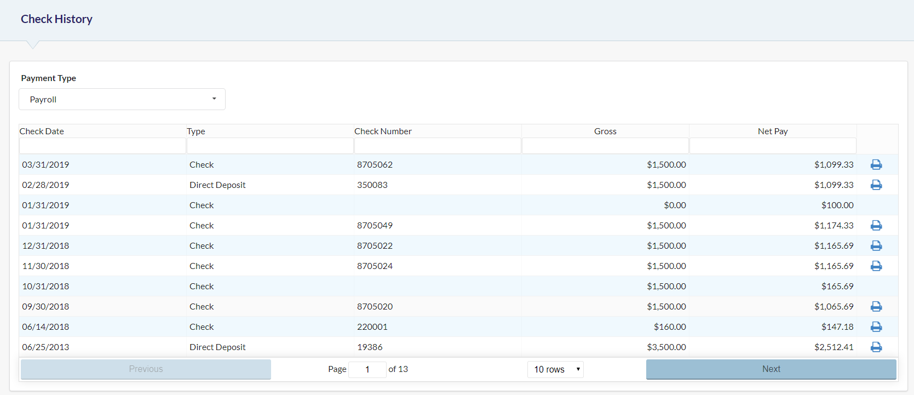Image resolution: width=914 pixels, height=395 pixels.
Task: Focus the Check Date filter box
Action: [102, 146]
